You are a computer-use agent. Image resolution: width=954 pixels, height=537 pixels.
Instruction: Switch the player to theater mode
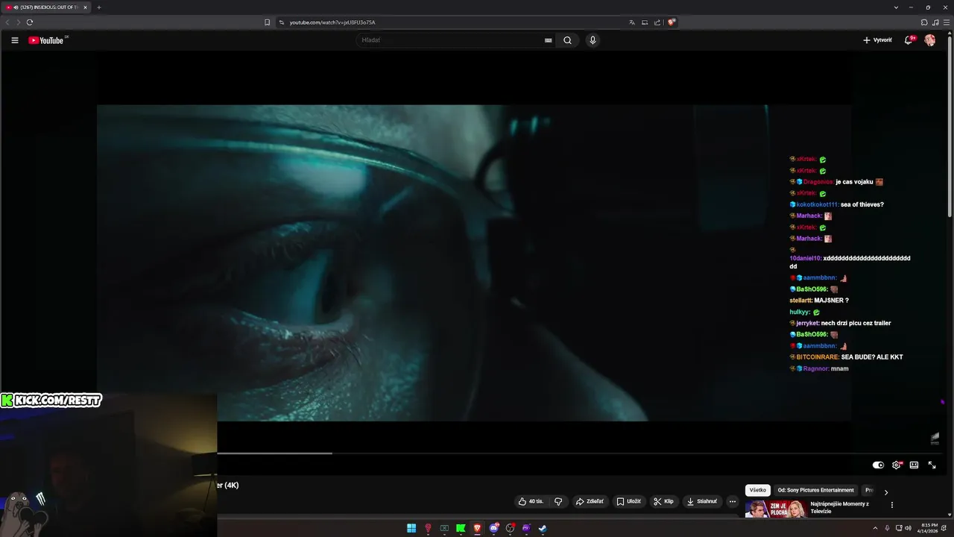pos(914,465)
